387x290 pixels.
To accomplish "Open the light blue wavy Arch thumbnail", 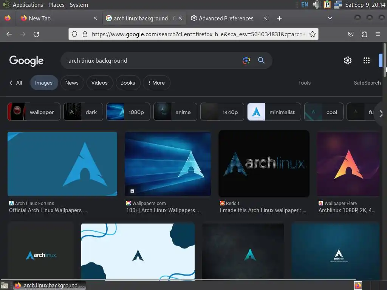I will point(138,251).
